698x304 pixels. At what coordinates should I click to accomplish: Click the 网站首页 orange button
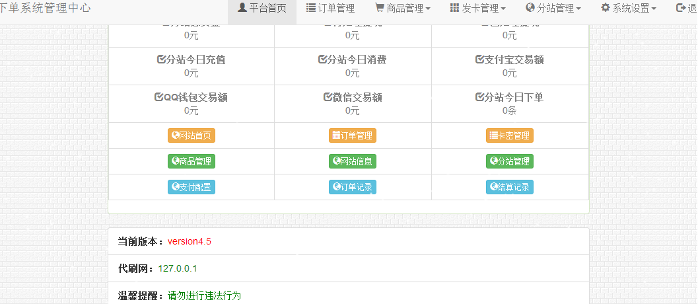(x=192, y=135)
